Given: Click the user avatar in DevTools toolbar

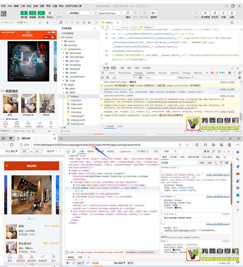Looking at the screenshot, I should click(3, 14).
